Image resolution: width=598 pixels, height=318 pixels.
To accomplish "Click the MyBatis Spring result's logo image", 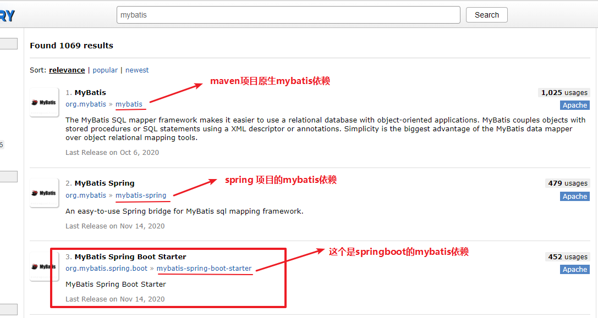I will 43,193.
